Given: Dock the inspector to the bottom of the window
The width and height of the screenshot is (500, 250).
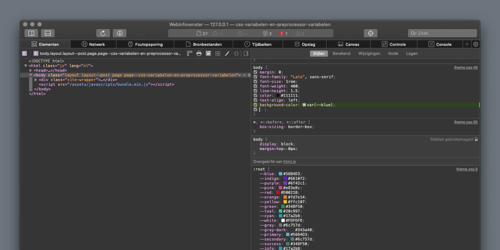Looking at the screenshot, I should pos(48,33).
